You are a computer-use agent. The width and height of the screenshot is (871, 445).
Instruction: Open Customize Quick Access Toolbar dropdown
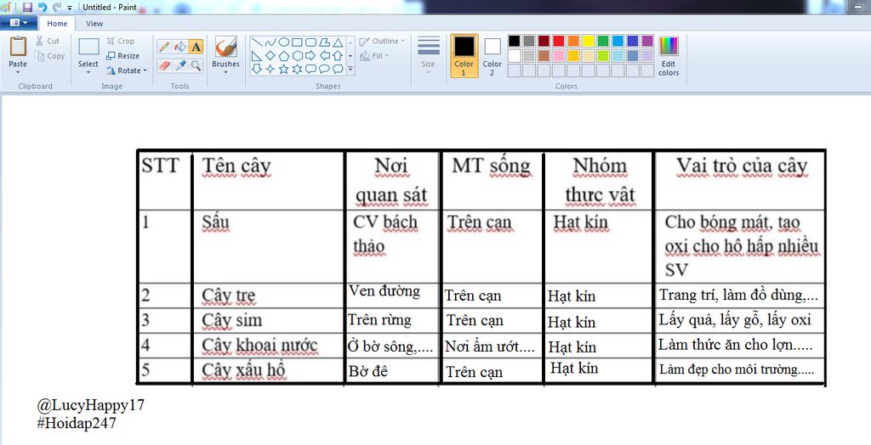70,7
